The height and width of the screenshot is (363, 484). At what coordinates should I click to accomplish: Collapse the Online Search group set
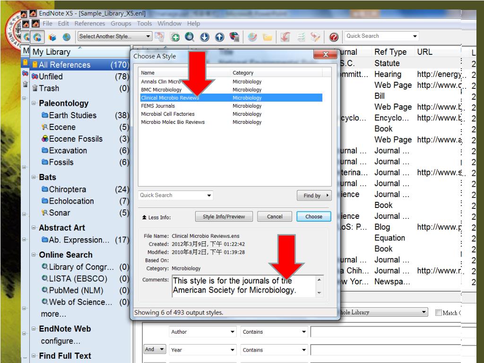pos(34,255)
